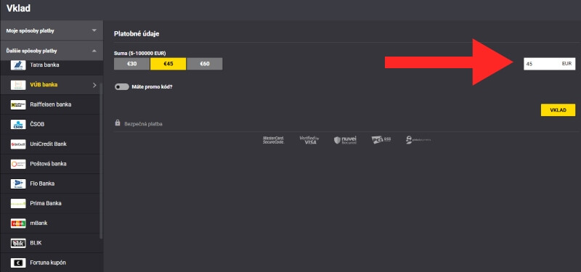Click the yellow VKLAD button

[x=558, y=110]
